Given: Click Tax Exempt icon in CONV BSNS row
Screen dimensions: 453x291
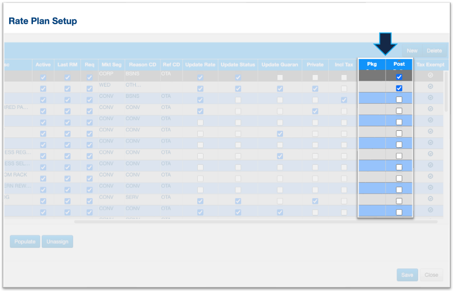Looking at the screenshot, I should click(x=430, y=97).
